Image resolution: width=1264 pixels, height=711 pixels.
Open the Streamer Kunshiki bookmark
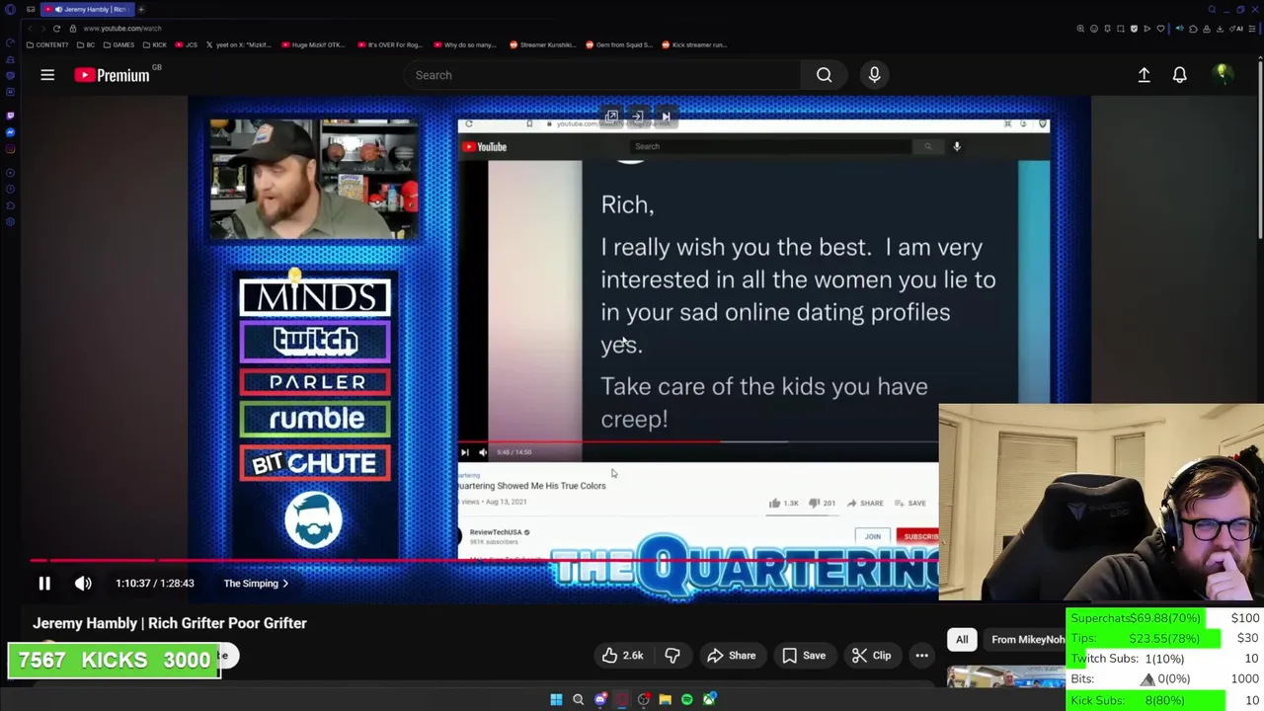542,44
